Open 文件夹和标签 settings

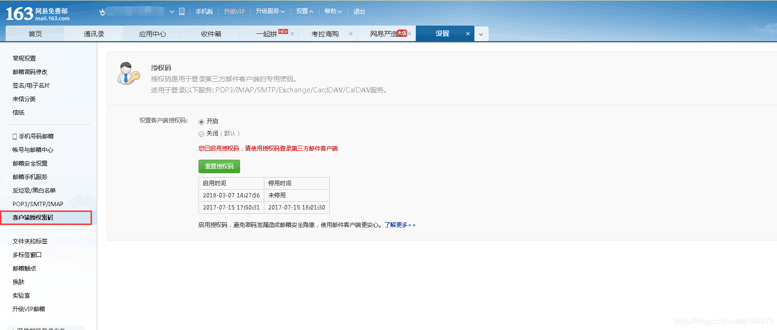coord(30,241)
